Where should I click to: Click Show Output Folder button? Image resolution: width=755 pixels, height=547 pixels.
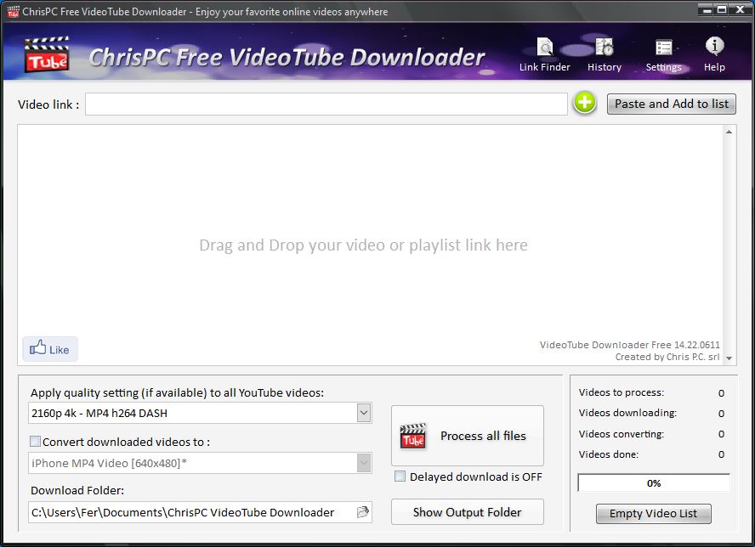point(467,512)
